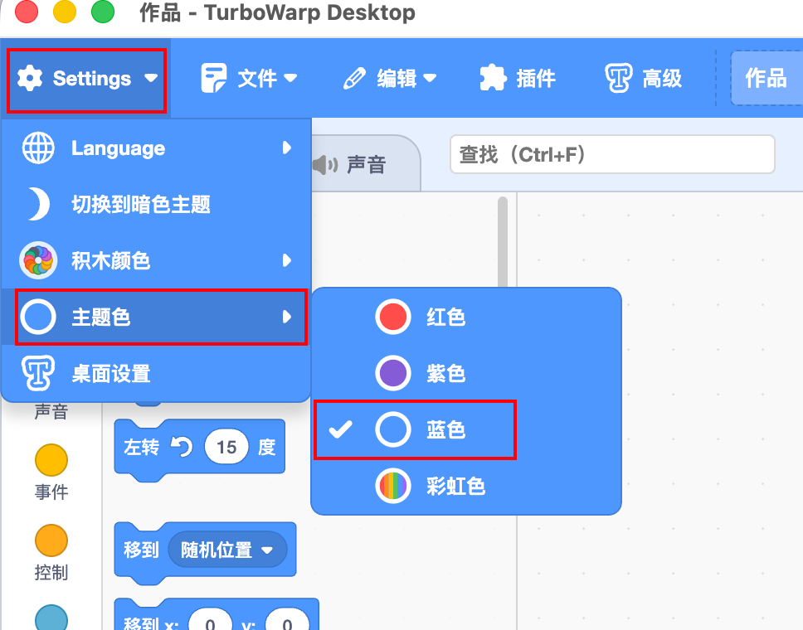Open the 文件 menu
The image size is (803, 630).
(x=249, y=78)
